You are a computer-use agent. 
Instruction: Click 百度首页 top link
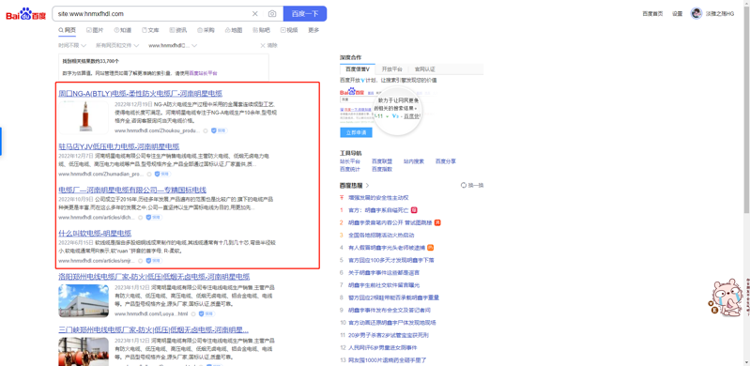(652, 14)
